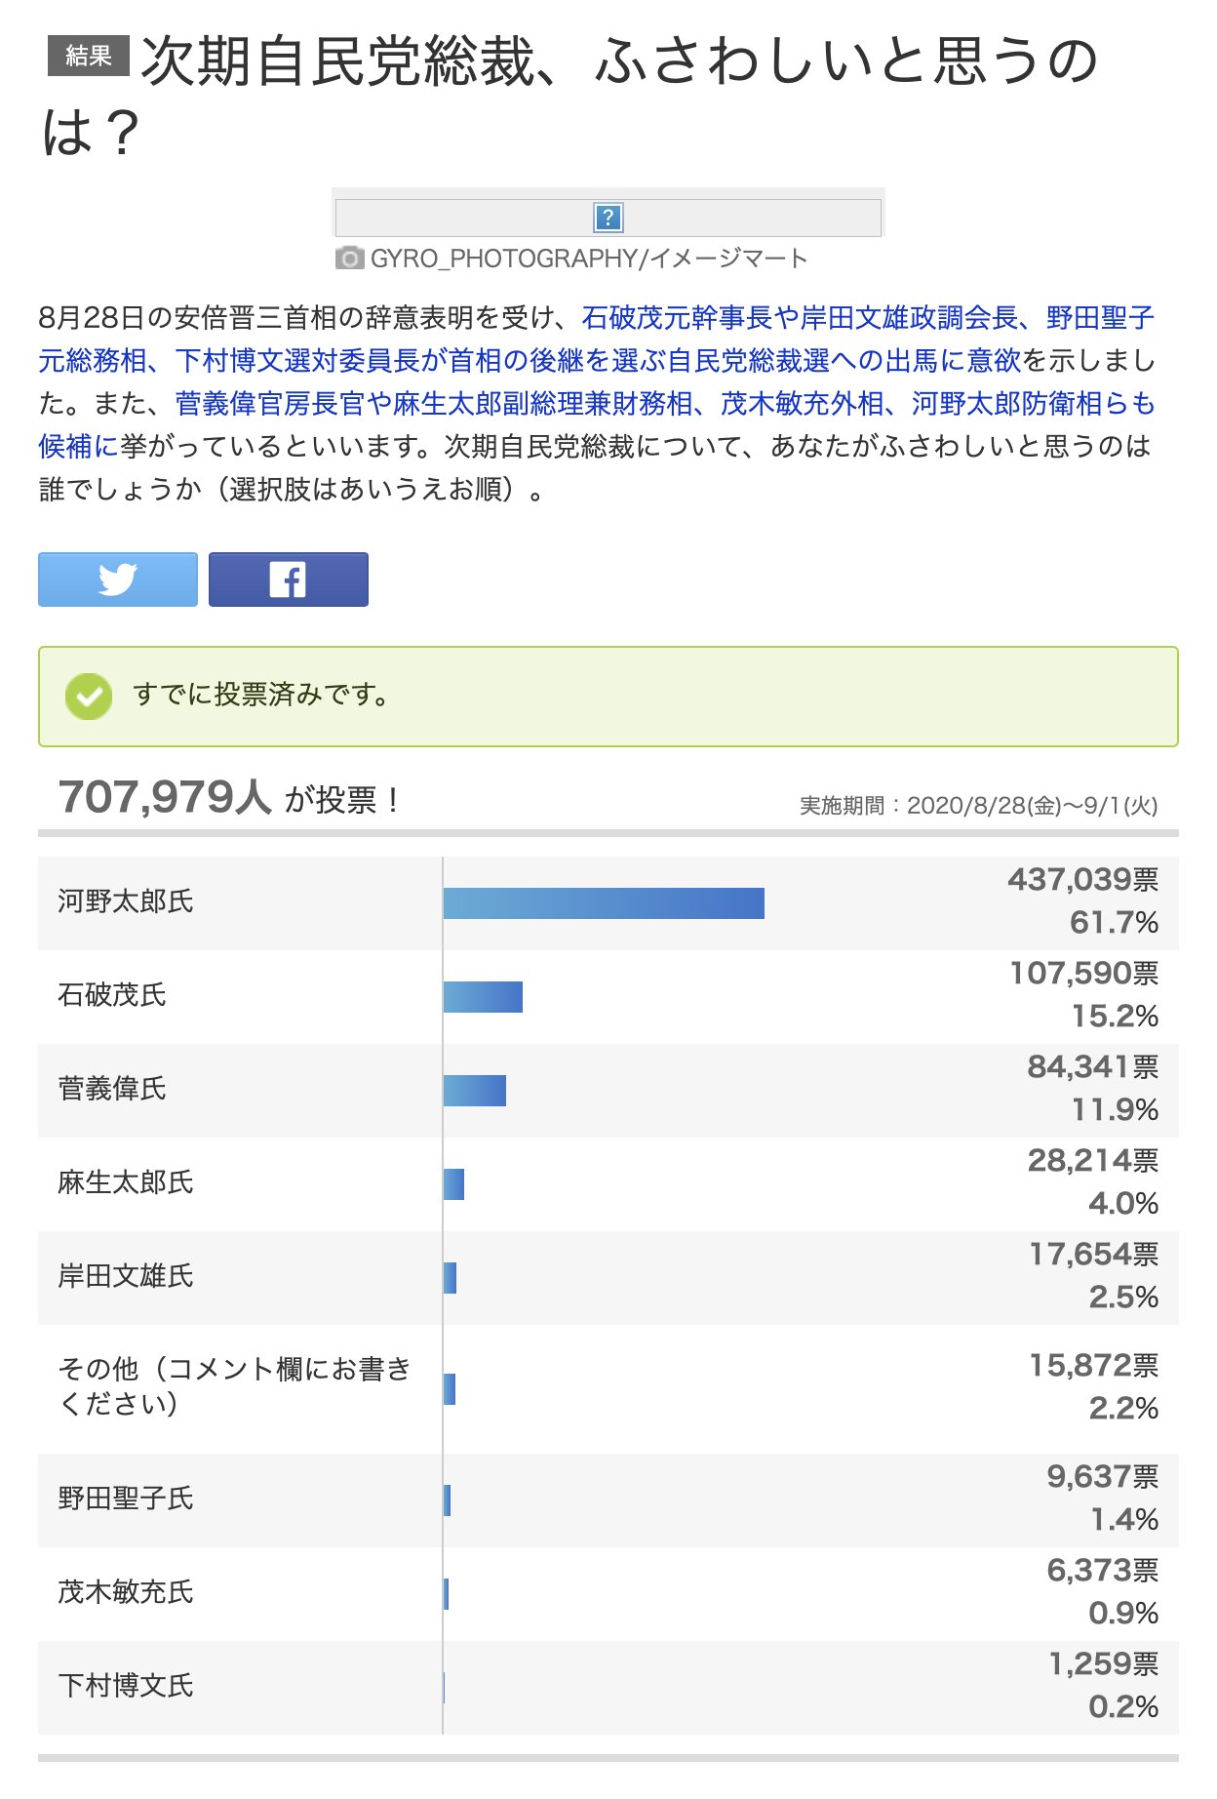The width and height of the screenshot is (1217, 1799).
Task: Click the Twitter share bird icon
Action: coord(118,580)
